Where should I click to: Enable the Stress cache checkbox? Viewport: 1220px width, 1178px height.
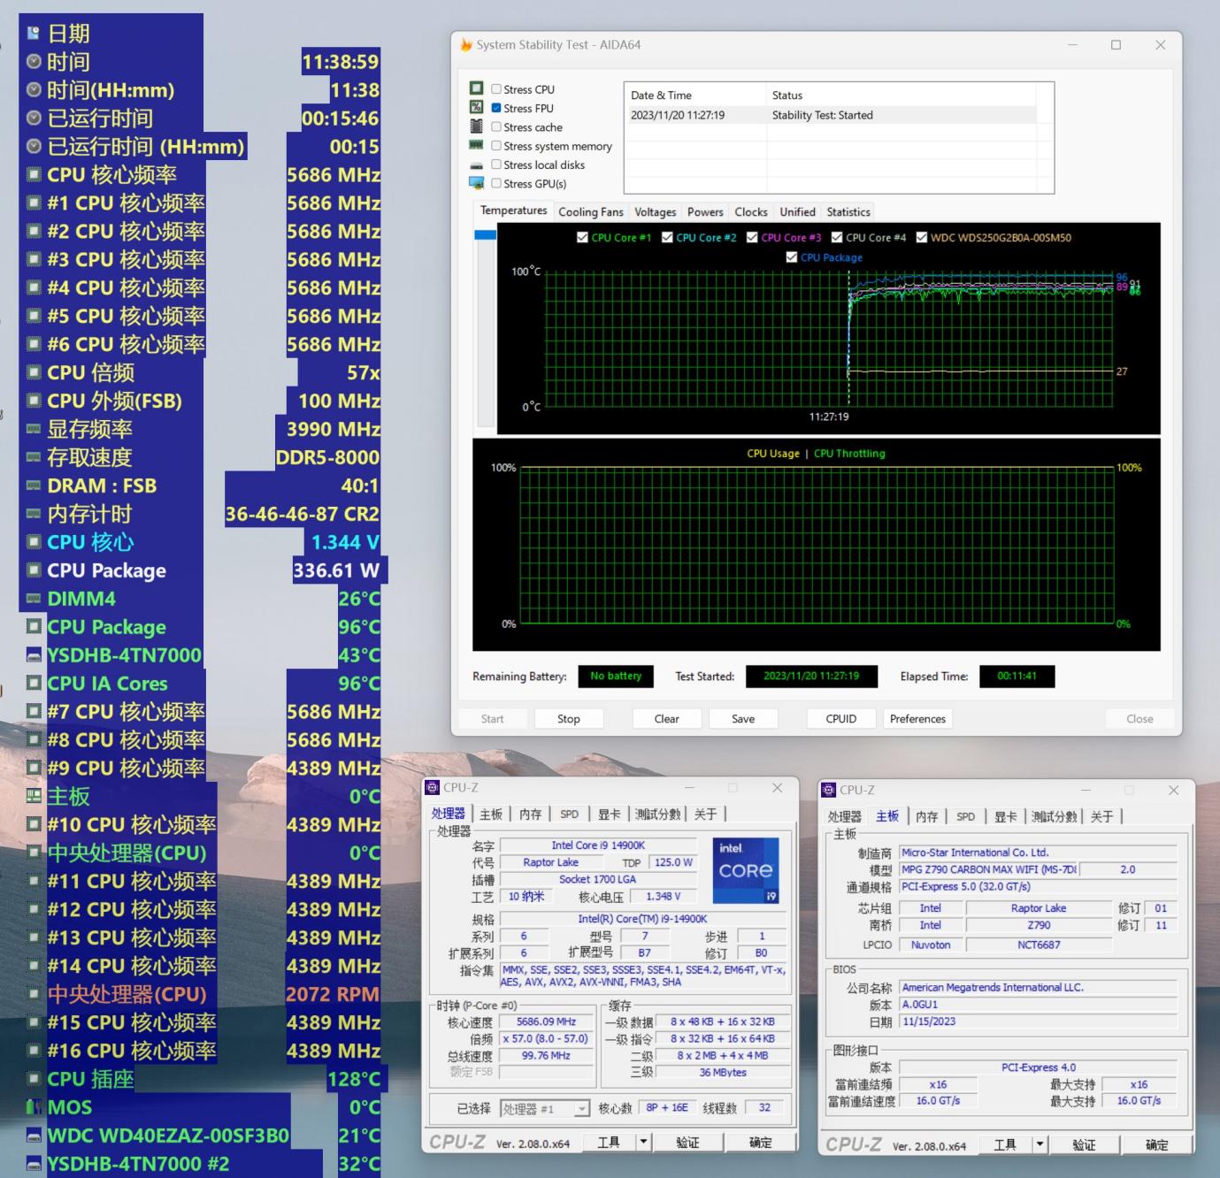[x=496, y=127]
